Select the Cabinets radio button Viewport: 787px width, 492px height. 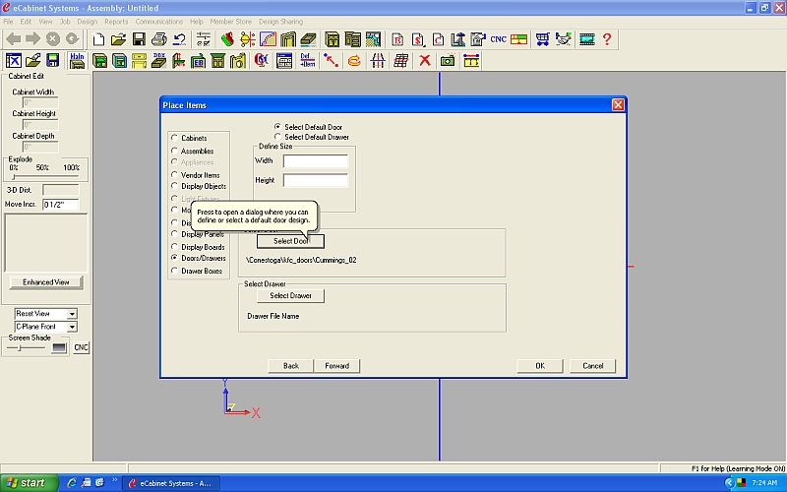click(175, 139)
